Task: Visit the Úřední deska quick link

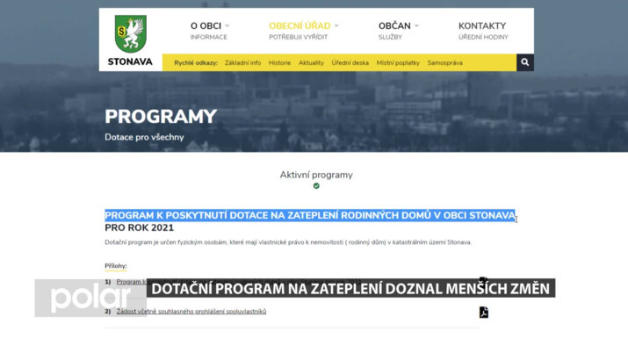Action: pyautogui.click(x=350, y=63)
